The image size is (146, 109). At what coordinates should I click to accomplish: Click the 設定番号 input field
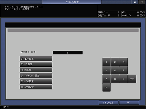[67, 53]
